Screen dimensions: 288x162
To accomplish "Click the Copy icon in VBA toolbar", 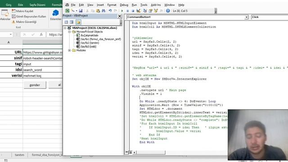I will [x=93, y=11].
